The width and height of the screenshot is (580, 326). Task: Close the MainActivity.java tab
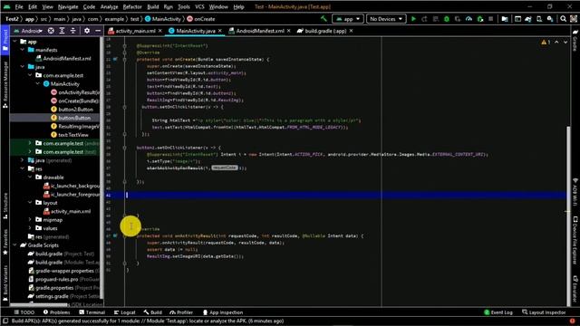coord(220,31)
